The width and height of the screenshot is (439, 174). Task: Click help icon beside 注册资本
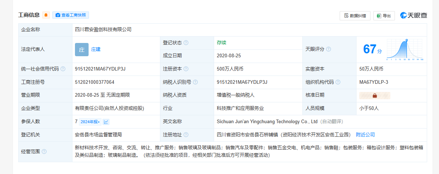pyautogui.click(x=186, y=69)
